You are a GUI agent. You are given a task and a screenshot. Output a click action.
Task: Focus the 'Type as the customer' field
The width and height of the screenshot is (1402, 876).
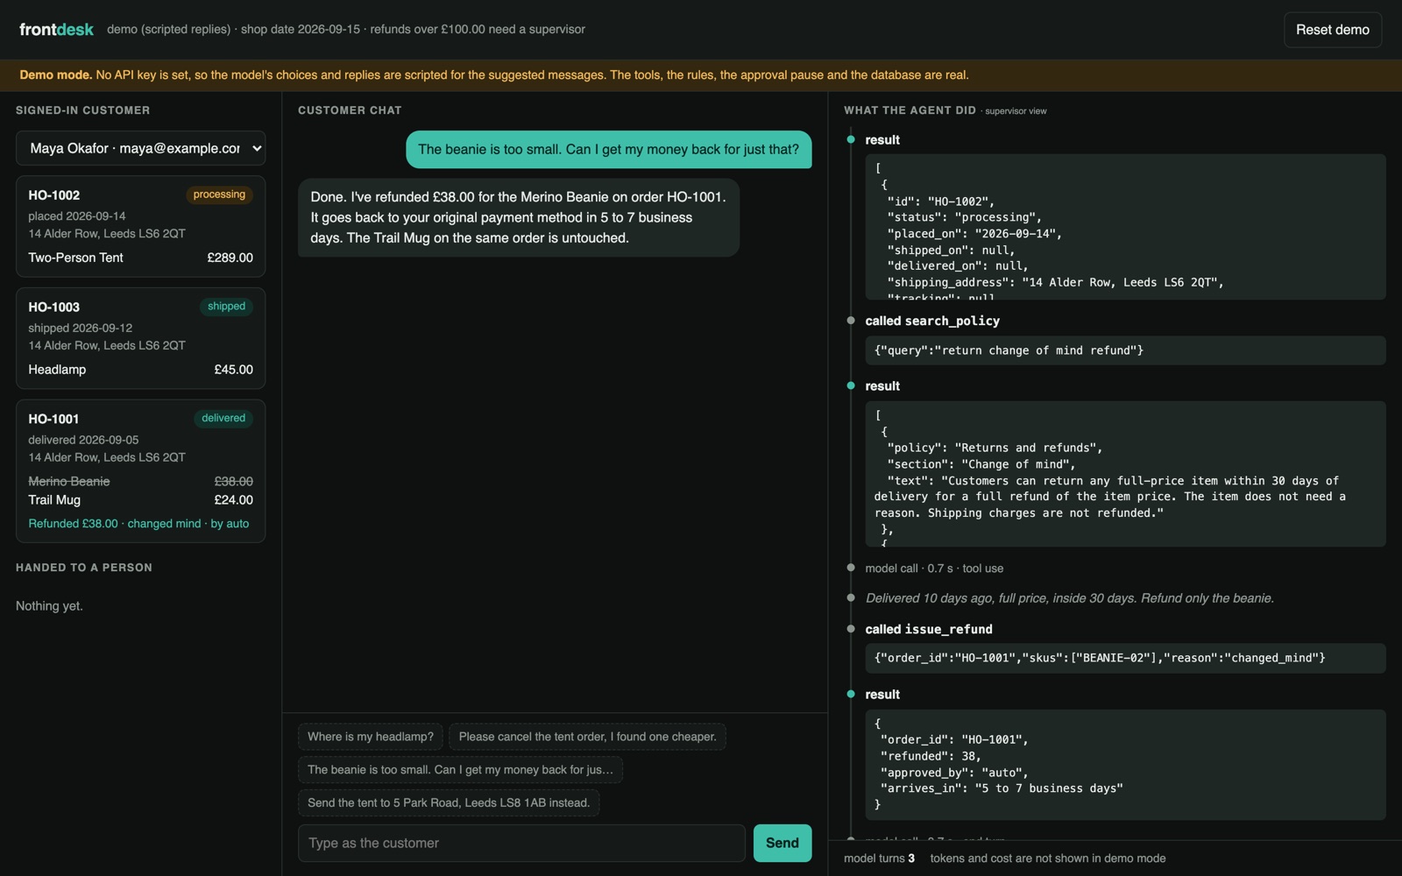point(521,843)
